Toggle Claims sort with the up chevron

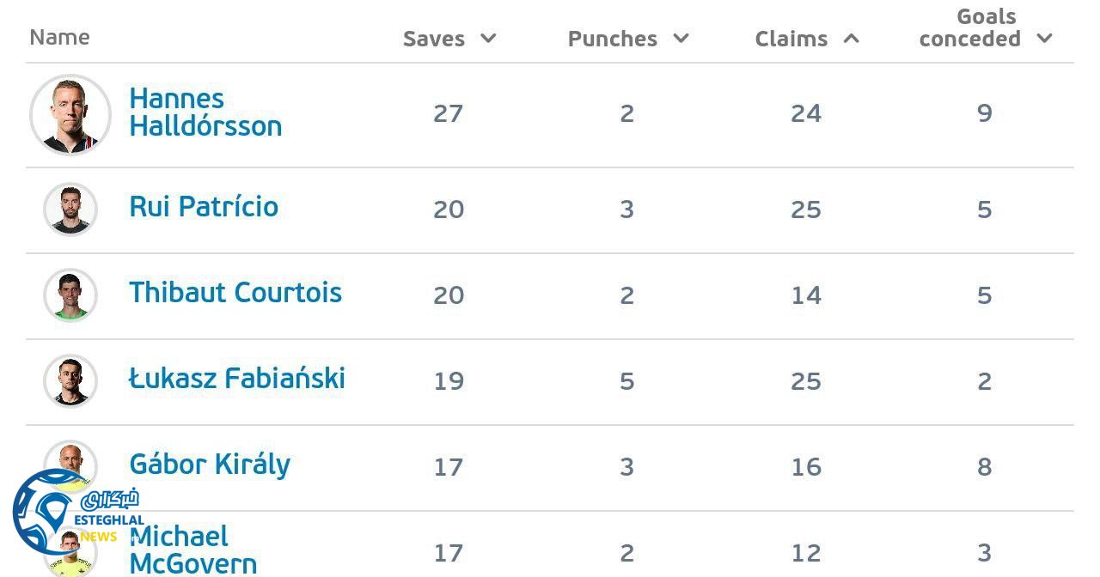(x=851, y=39)
